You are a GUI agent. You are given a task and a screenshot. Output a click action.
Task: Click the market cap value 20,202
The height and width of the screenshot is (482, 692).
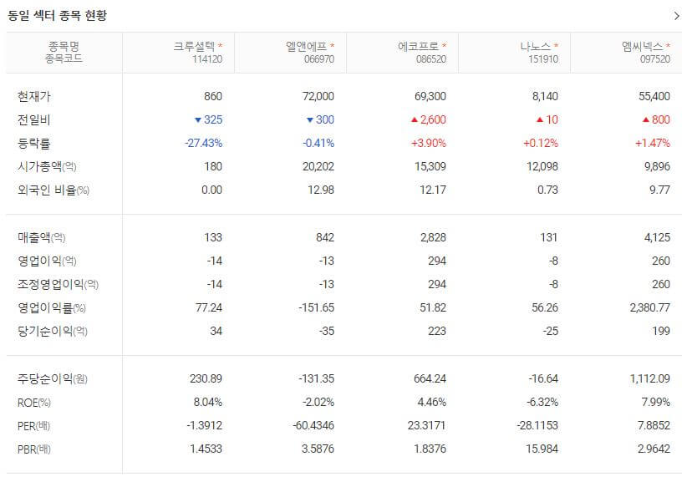tap(318, 167)
